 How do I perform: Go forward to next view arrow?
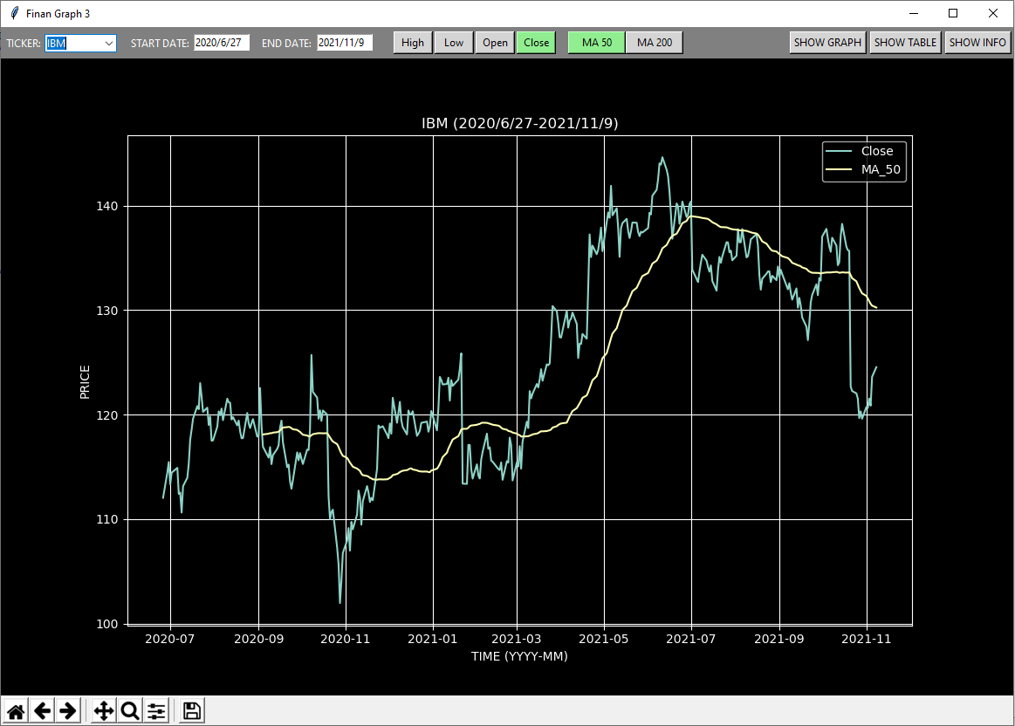coord(68,711)
